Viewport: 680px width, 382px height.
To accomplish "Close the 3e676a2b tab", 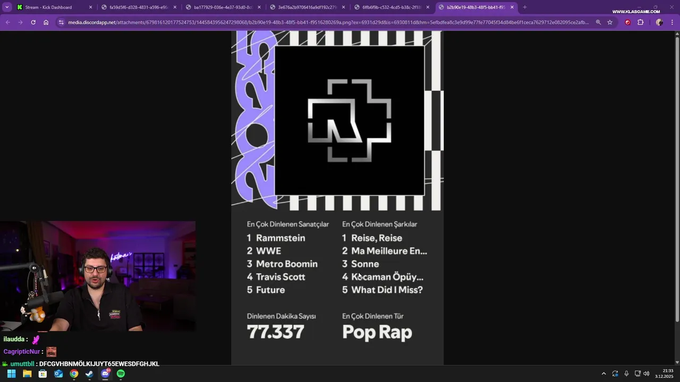I will (x=344, y=7).
